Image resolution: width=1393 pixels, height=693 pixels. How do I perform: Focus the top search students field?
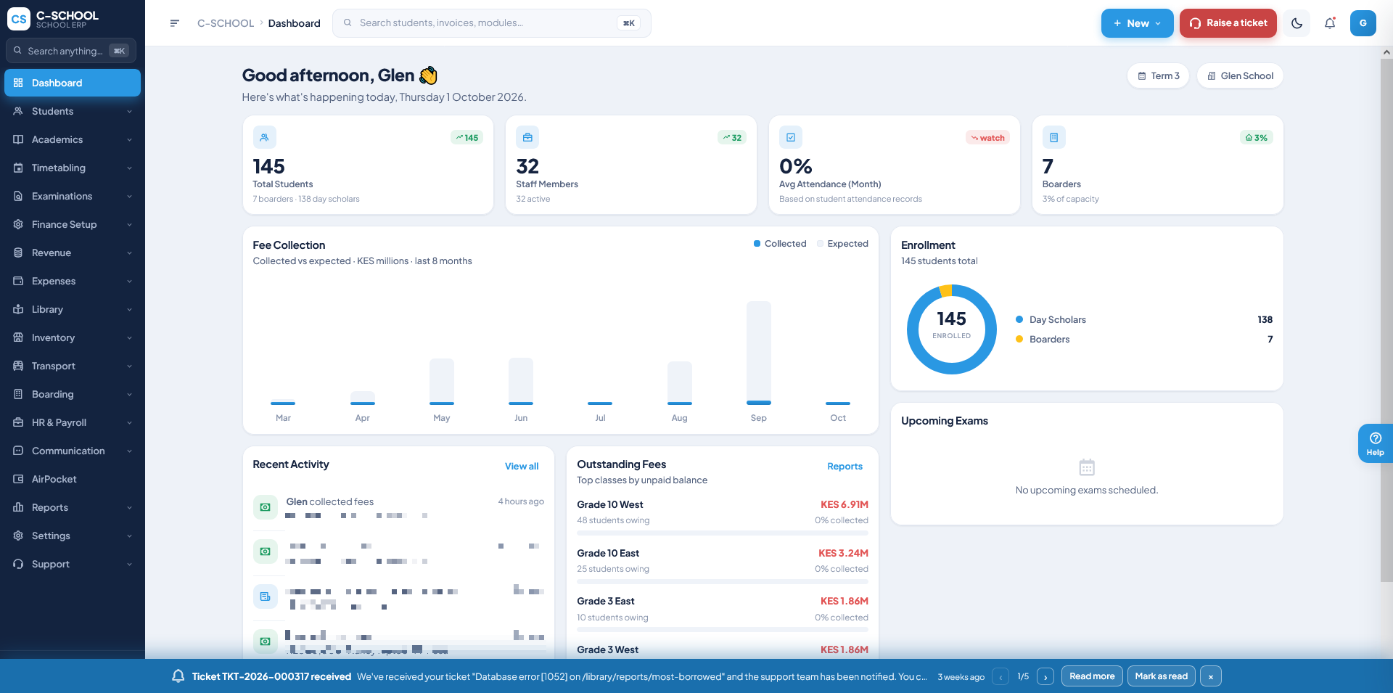pyautogui.click(x=492, y=23)
